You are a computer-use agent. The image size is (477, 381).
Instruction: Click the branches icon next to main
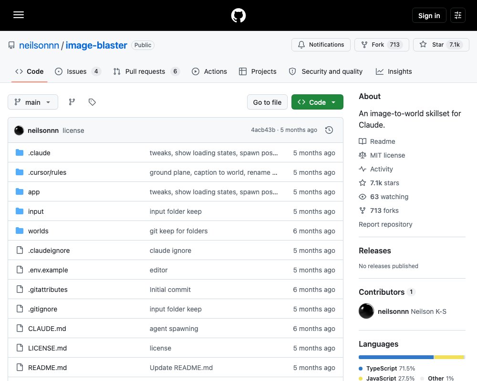(72, 102)
